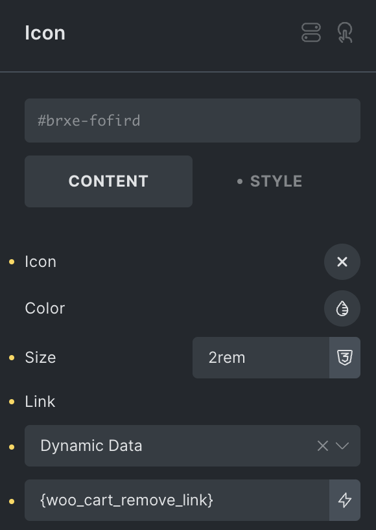
Task: Click the #brxe-fofird element ID field
Action: click(x=193, y=121)
